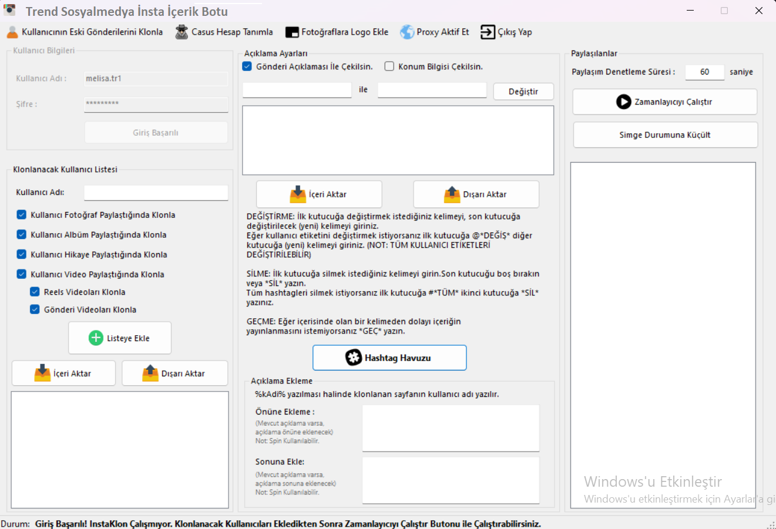Uncheck the Reels Videoları Klonla option
Screen dimensions: 776x529
(35, 292)
